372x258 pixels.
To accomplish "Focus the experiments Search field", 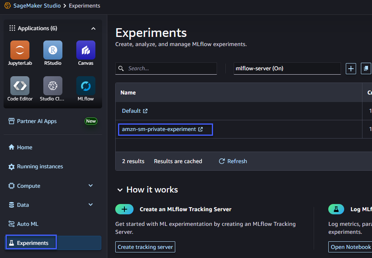I will point(166,68).
